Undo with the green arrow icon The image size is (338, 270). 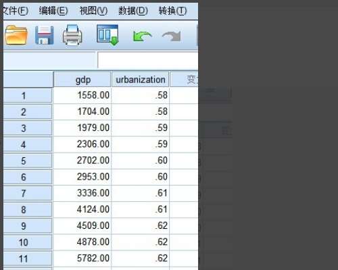[143, 36]
